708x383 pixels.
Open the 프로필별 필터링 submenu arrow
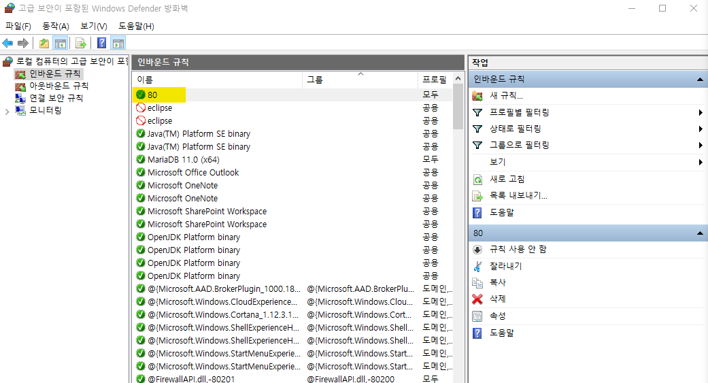[x=701, y=112]
